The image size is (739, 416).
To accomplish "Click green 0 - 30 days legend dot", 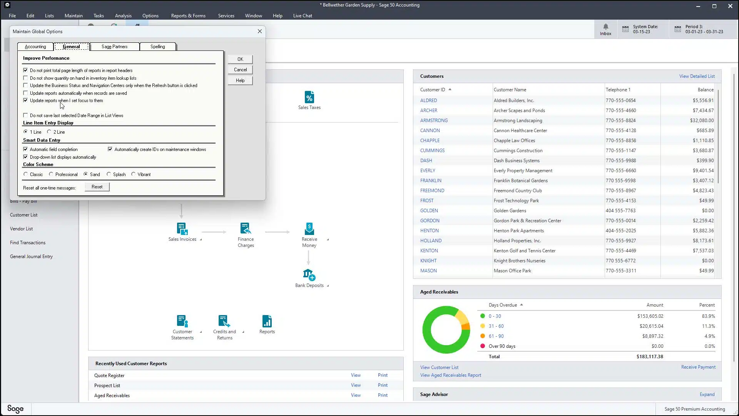I will pos(483,316).
